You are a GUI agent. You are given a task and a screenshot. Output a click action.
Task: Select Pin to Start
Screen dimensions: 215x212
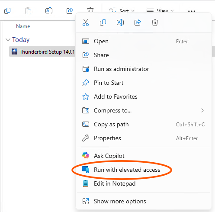[x=144, y=83]
